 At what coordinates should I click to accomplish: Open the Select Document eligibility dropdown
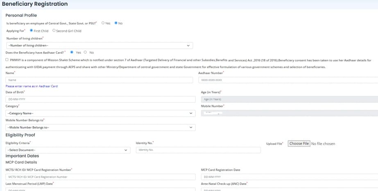(68, 150)
